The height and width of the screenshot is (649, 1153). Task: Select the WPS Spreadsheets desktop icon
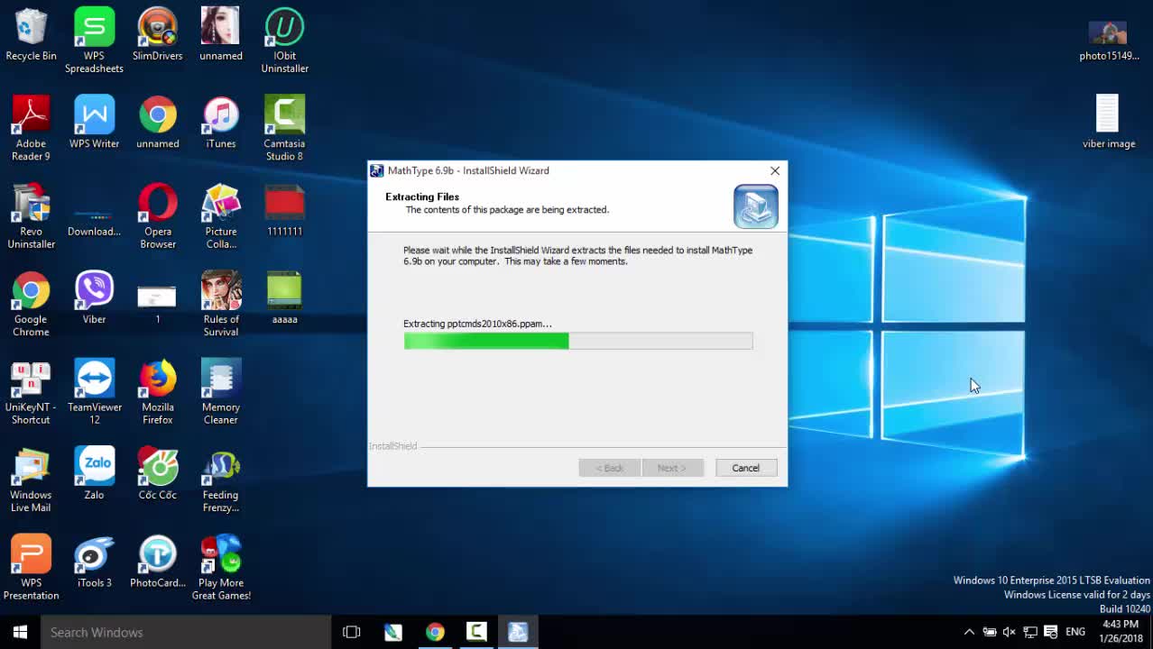(x=94, y=41)
